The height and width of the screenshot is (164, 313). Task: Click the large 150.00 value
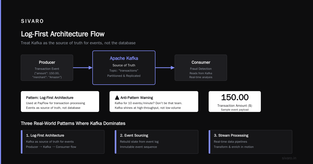(x=235, y=97)
